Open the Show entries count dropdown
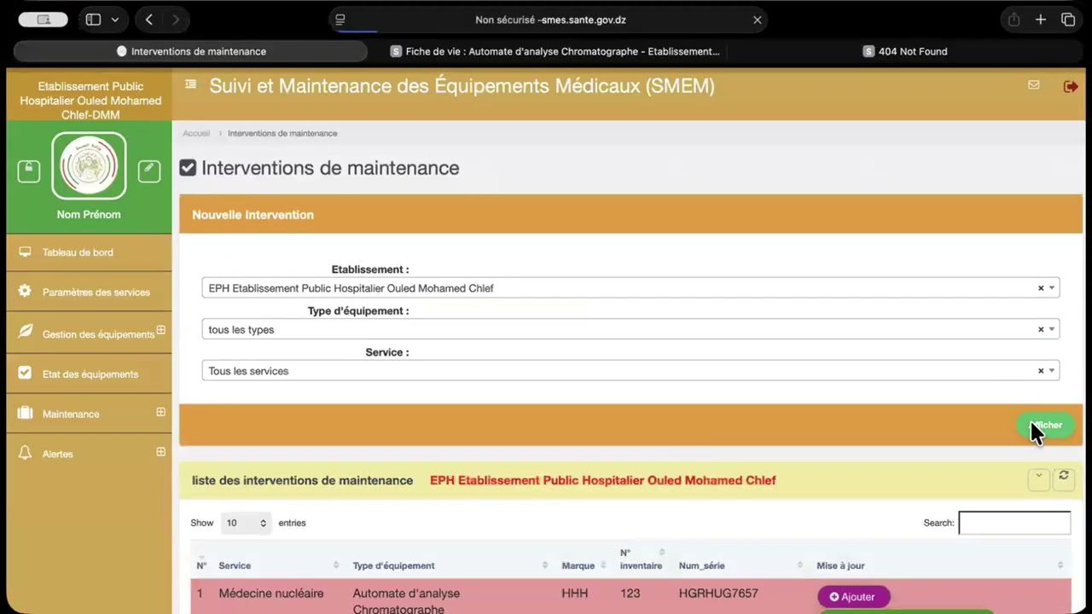This screenshot has height=614, width=1092. click(246, 523)
